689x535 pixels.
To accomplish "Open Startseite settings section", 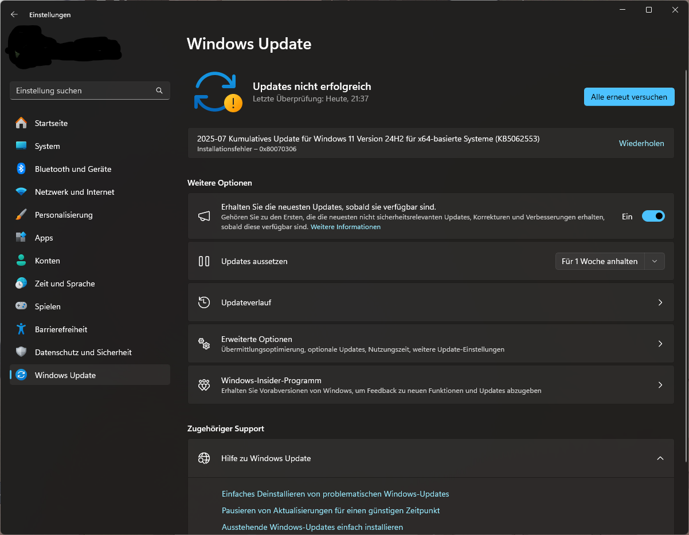I will click(50, 123).
